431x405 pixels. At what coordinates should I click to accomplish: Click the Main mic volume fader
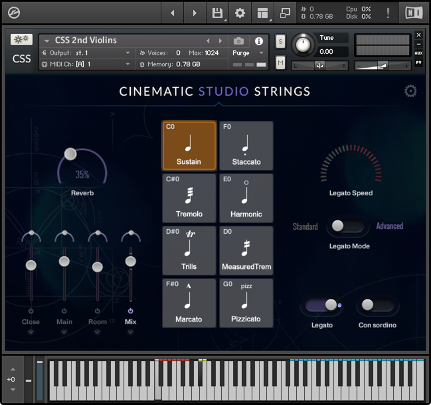(x=64, y=262)
